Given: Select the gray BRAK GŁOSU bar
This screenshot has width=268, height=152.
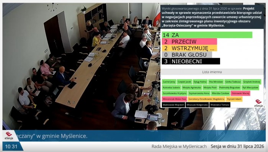Looking at the screenshot, I should pyautogui.click(x=187, y=55).
